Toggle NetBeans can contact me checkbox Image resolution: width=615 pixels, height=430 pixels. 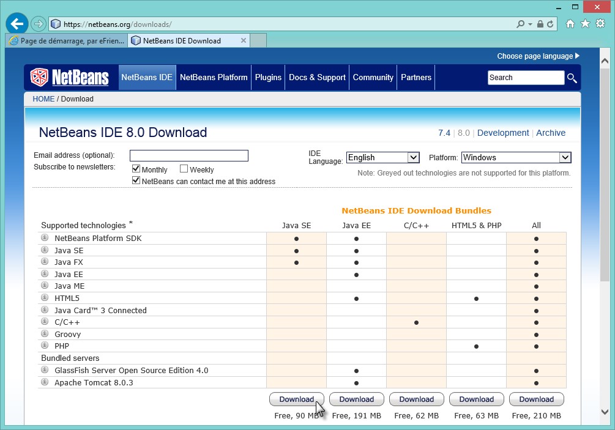[136, 181]
